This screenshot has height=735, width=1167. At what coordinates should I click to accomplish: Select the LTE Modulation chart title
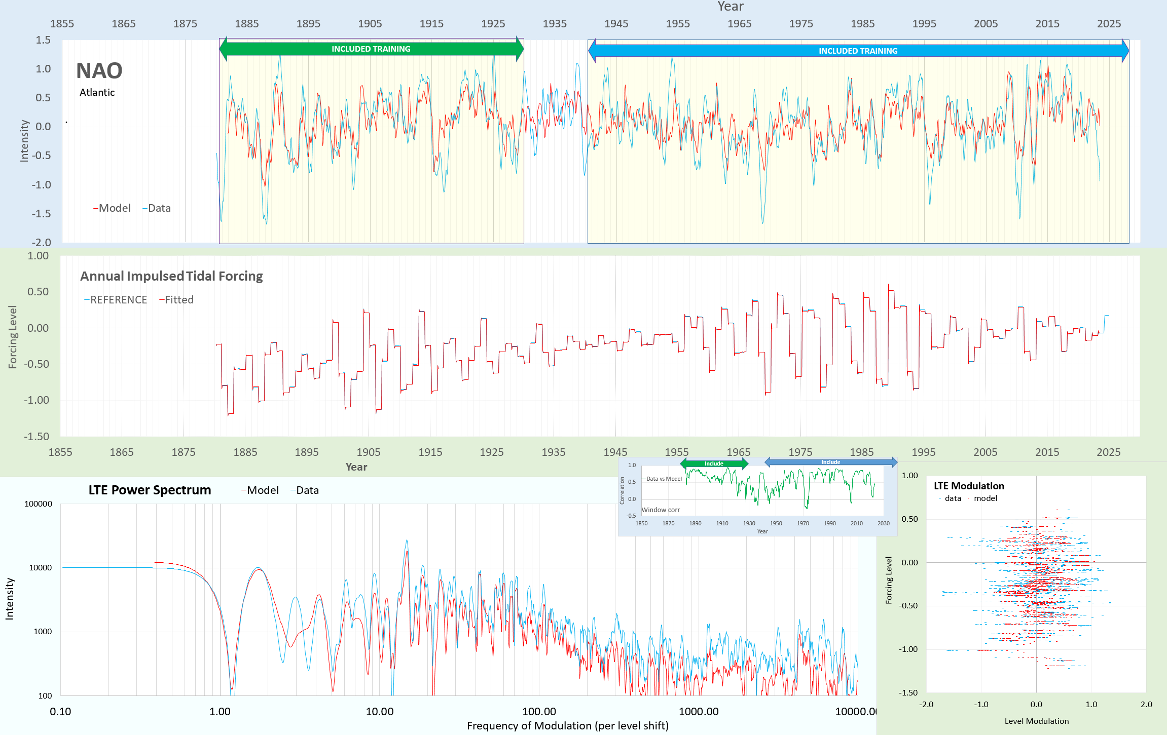pos(969,486)
